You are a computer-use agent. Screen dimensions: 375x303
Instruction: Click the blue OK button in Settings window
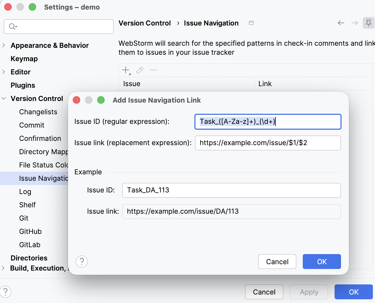(x=354, y=292)
